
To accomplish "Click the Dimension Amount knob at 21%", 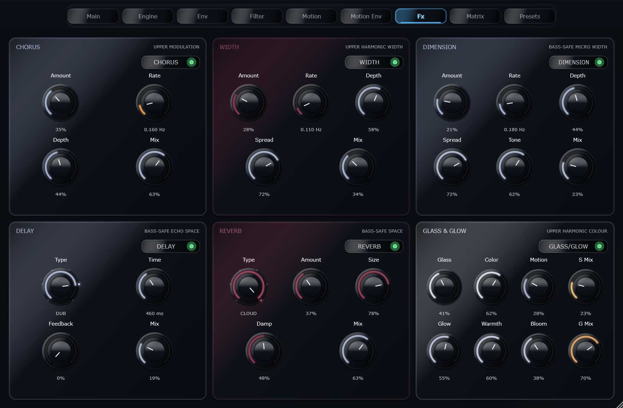I will pyautogui.click(x=452, y=103).
